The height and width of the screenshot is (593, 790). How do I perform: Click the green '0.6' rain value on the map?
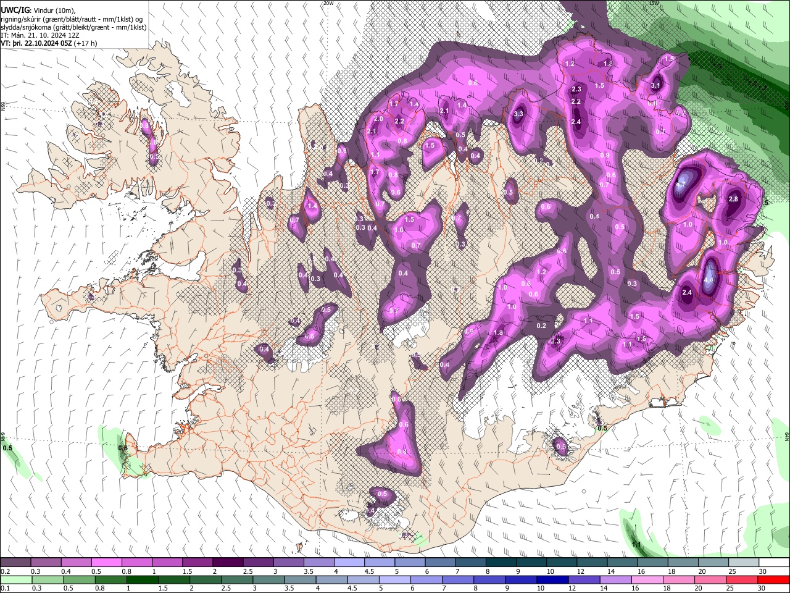[x=122, y=448]
